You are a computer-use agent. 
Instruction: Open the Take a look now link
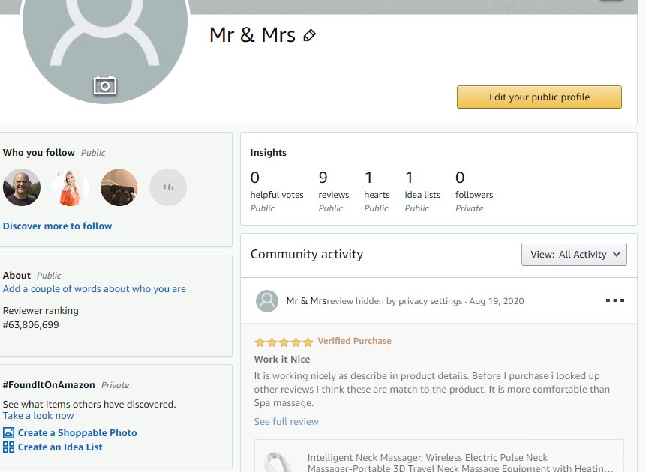(x=38, y=415)
